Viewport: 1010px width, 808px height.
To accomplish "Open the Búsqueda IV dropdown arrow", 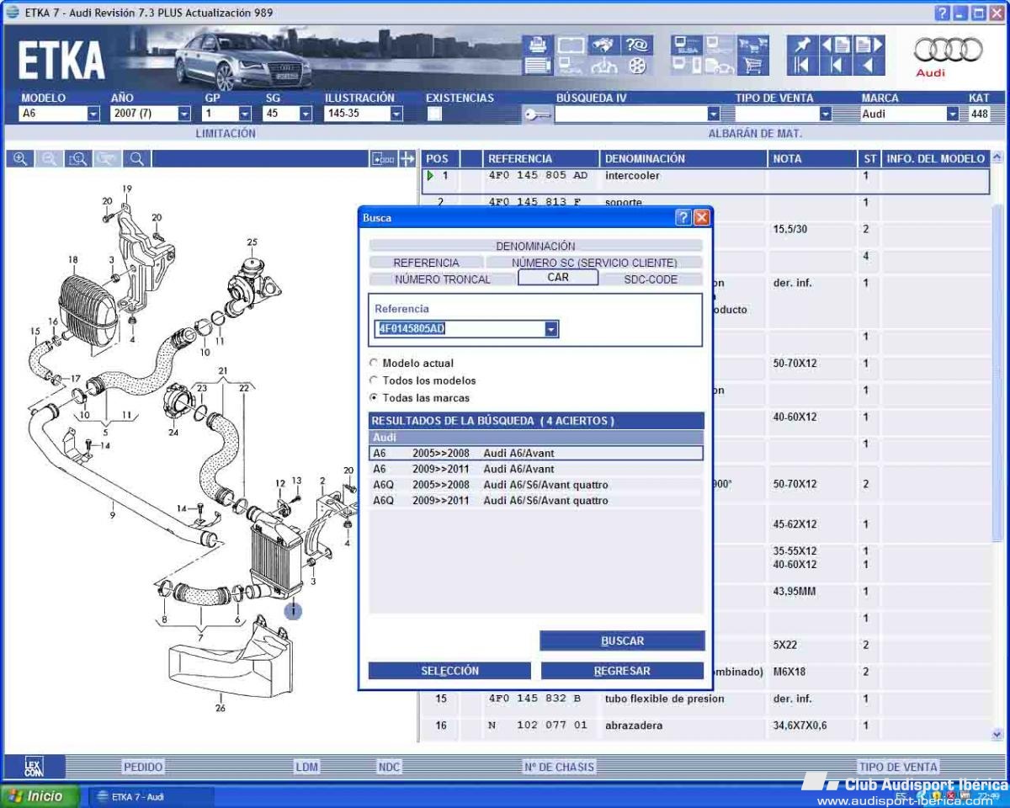I will click(714, 114).
